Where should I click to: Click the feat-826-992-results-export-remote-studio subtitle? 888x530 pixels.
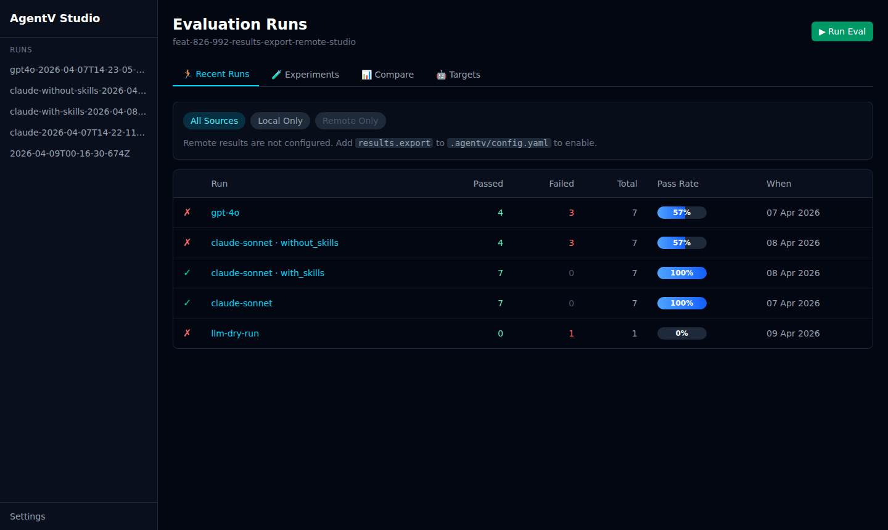tap(264, 42)
